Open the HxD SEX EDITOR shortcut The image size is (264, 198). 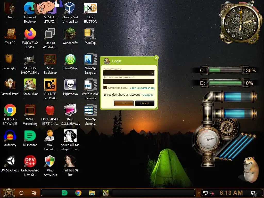pos(90,13)
